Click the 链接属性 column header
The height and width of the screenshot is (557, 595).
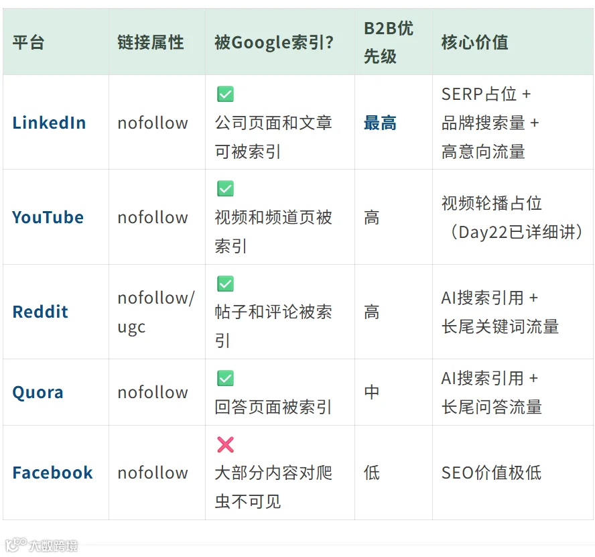pos(151,42)
